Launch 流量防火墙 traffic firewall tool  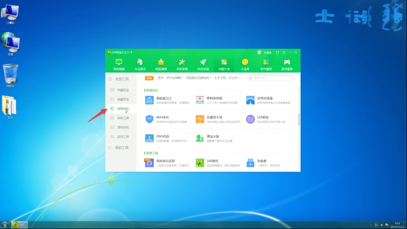point(218,119)
